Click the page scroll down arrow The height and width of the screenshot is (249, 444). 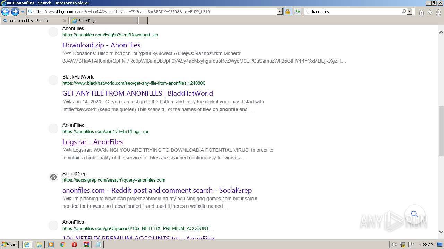click(x=441, y=232)
